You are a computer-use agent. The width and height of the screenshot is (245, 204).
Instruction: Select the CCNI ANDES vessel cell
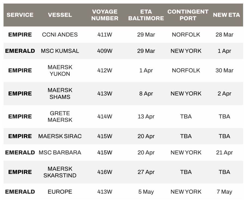tap(60, 35)
